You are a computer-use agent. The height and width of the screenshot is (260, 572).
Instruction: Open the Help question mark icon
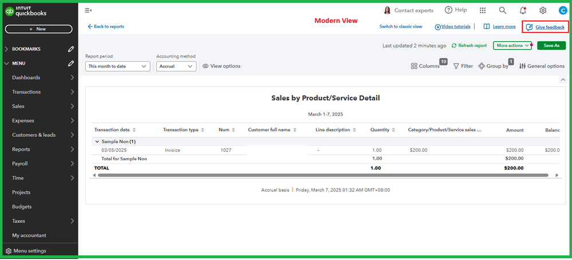click(x=448, y=10)
